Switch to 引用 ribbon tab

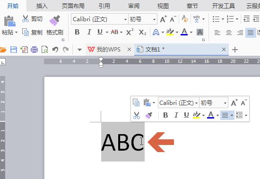(x=104, y=6)
